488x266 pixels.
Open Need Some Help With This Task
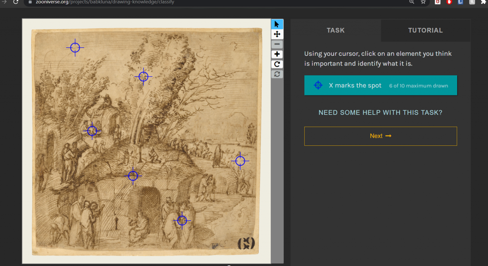380,113
